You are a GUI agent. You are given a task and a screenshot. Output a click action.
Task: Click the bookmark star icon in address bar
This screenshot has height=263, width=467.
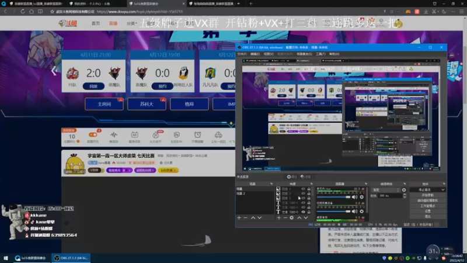point(52,12)
